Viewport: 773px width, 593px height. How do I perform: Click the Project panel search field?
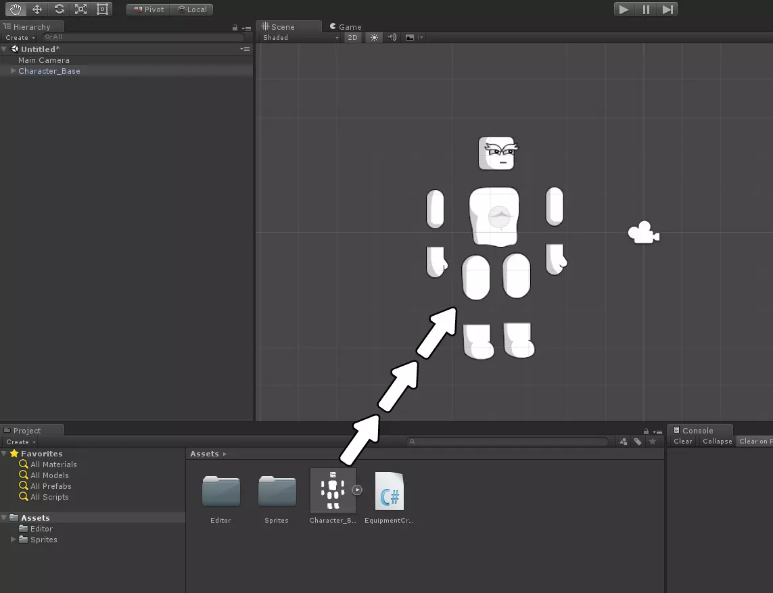pos(509,442)
